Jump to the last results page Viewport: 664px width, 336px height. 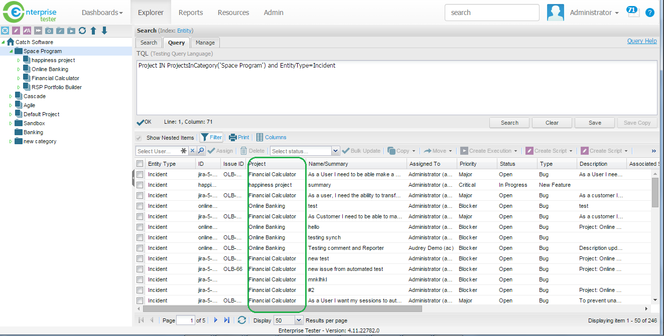227,320
